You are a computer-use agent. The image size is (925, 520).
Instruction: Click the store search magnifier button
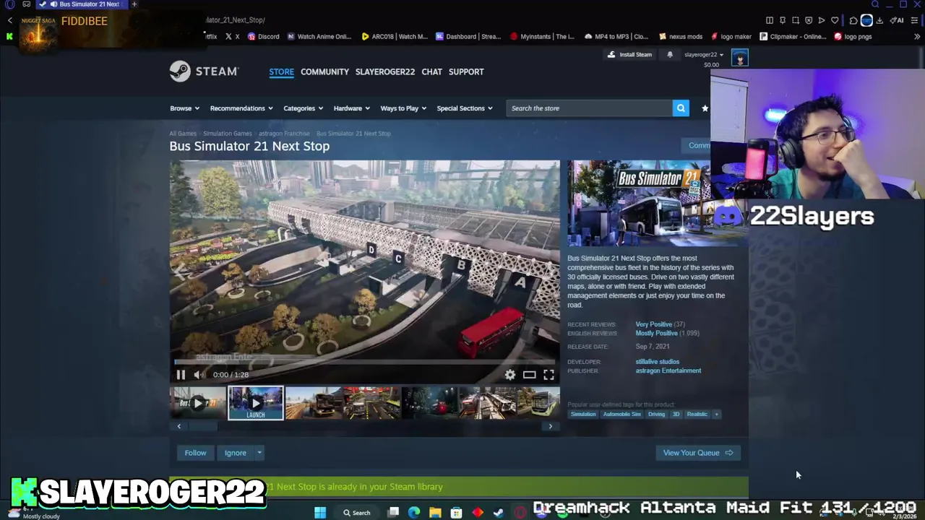click(681, 108)
